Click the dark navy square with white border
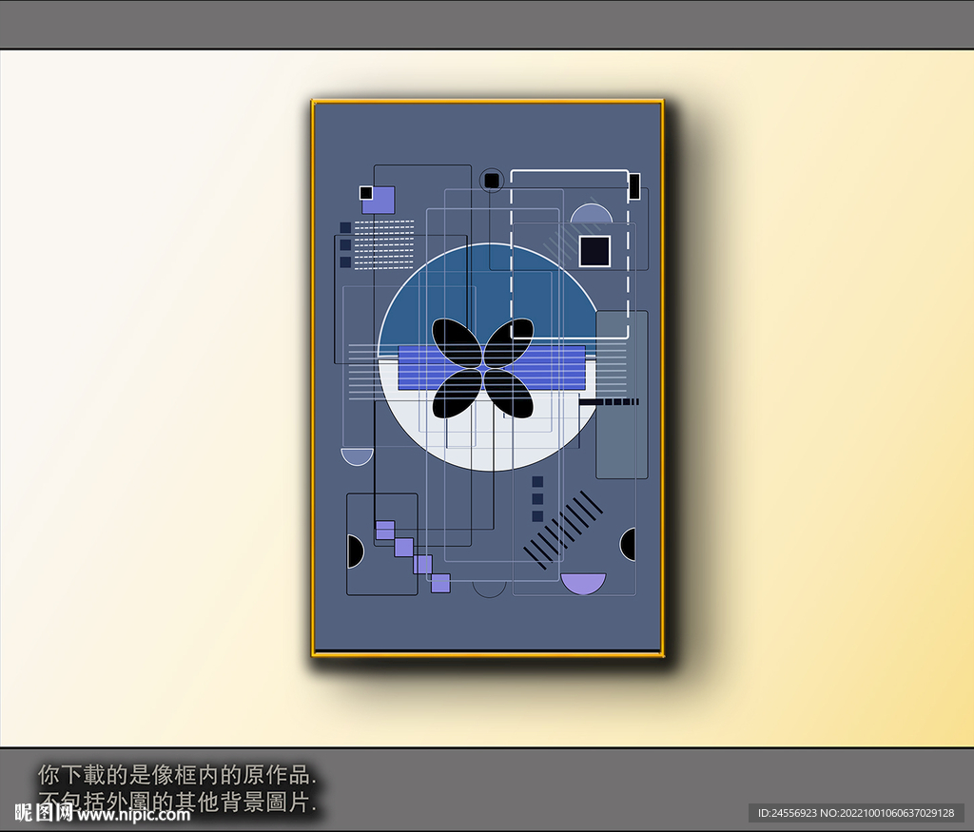974x832 pixels. (594, 251)
